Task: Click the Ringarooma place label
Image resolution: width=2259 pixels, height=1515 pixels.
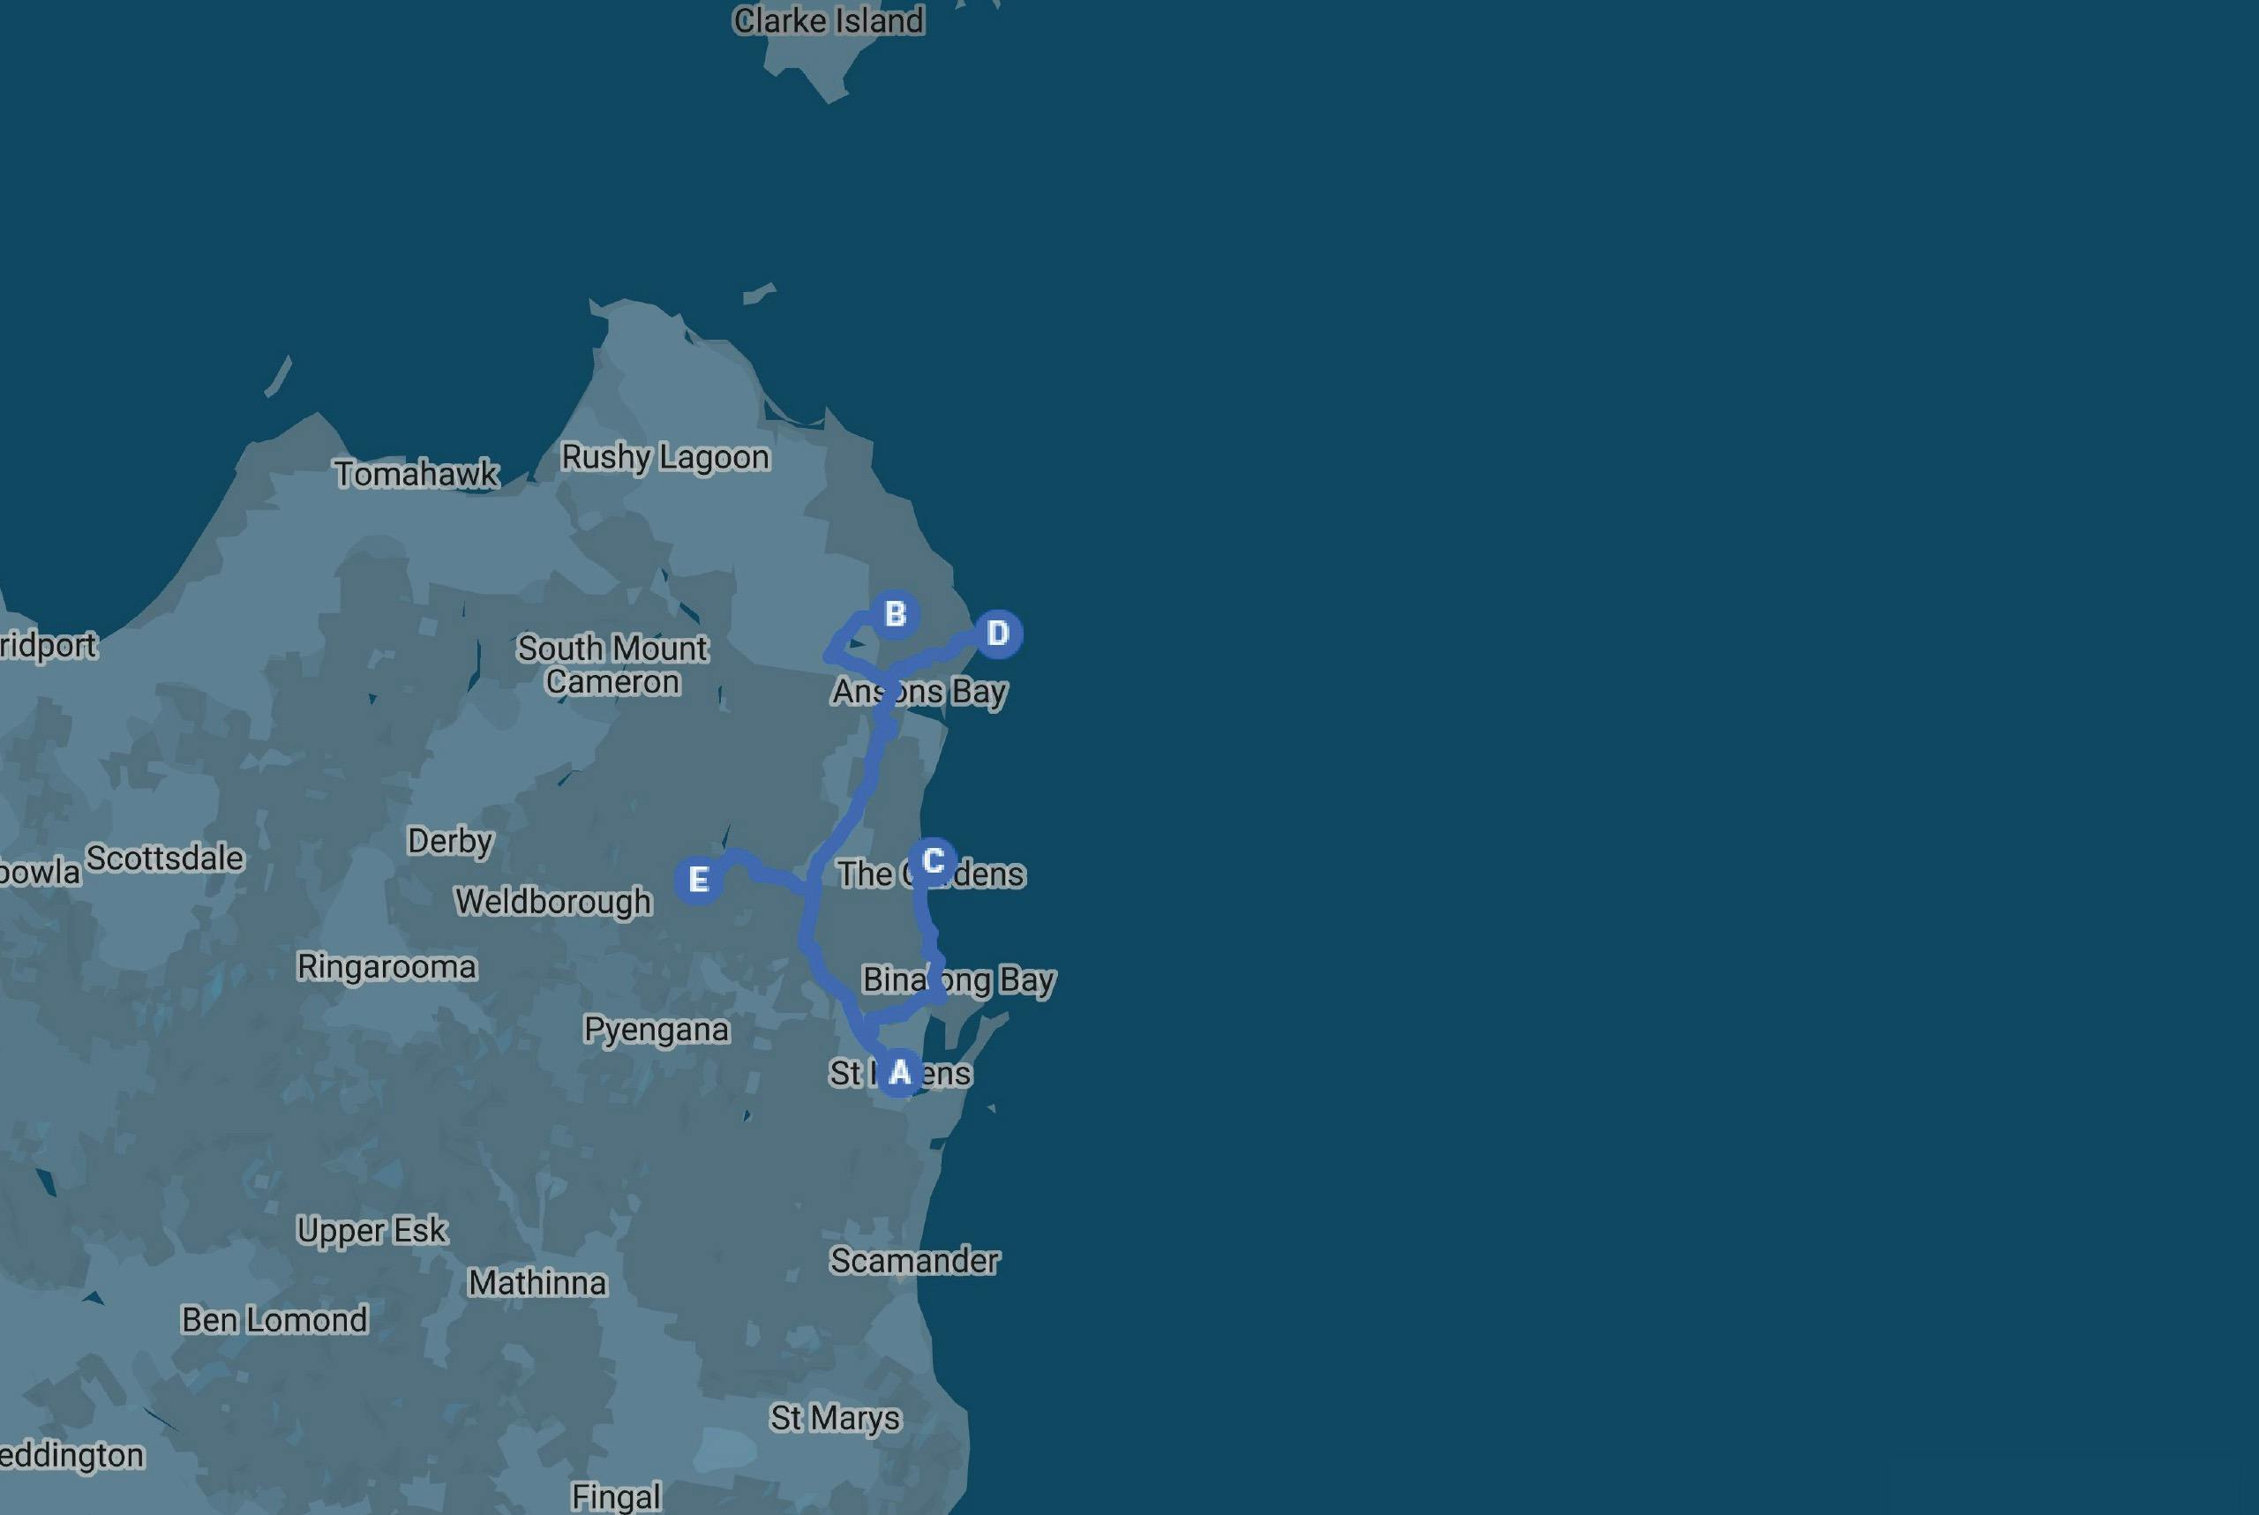Action: [x=387, y=966]
